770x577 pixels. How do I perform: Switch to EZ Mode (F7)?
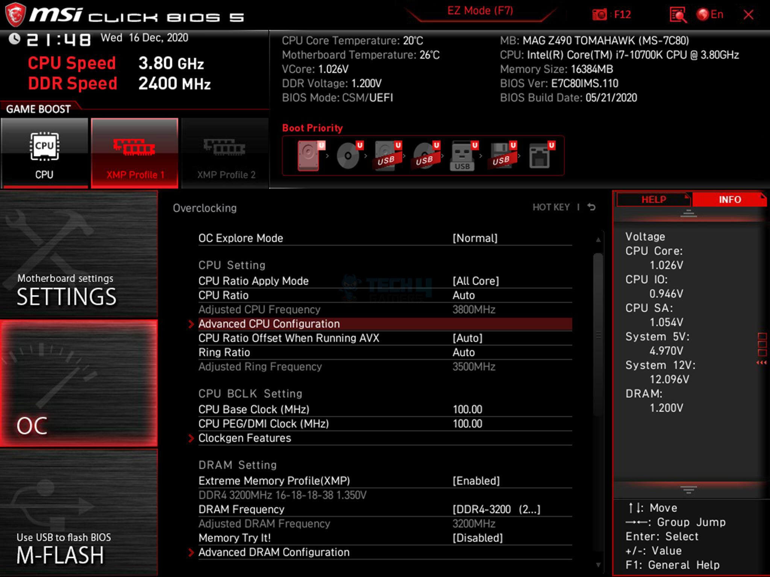click(x=480, y=11)
